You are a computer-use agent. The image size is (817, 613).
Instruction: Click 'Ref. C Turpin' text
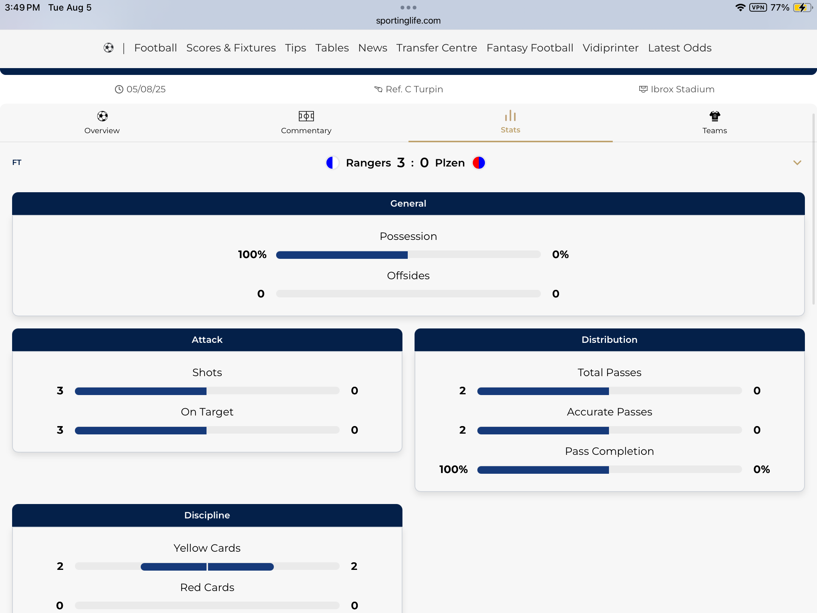[414, 89]
